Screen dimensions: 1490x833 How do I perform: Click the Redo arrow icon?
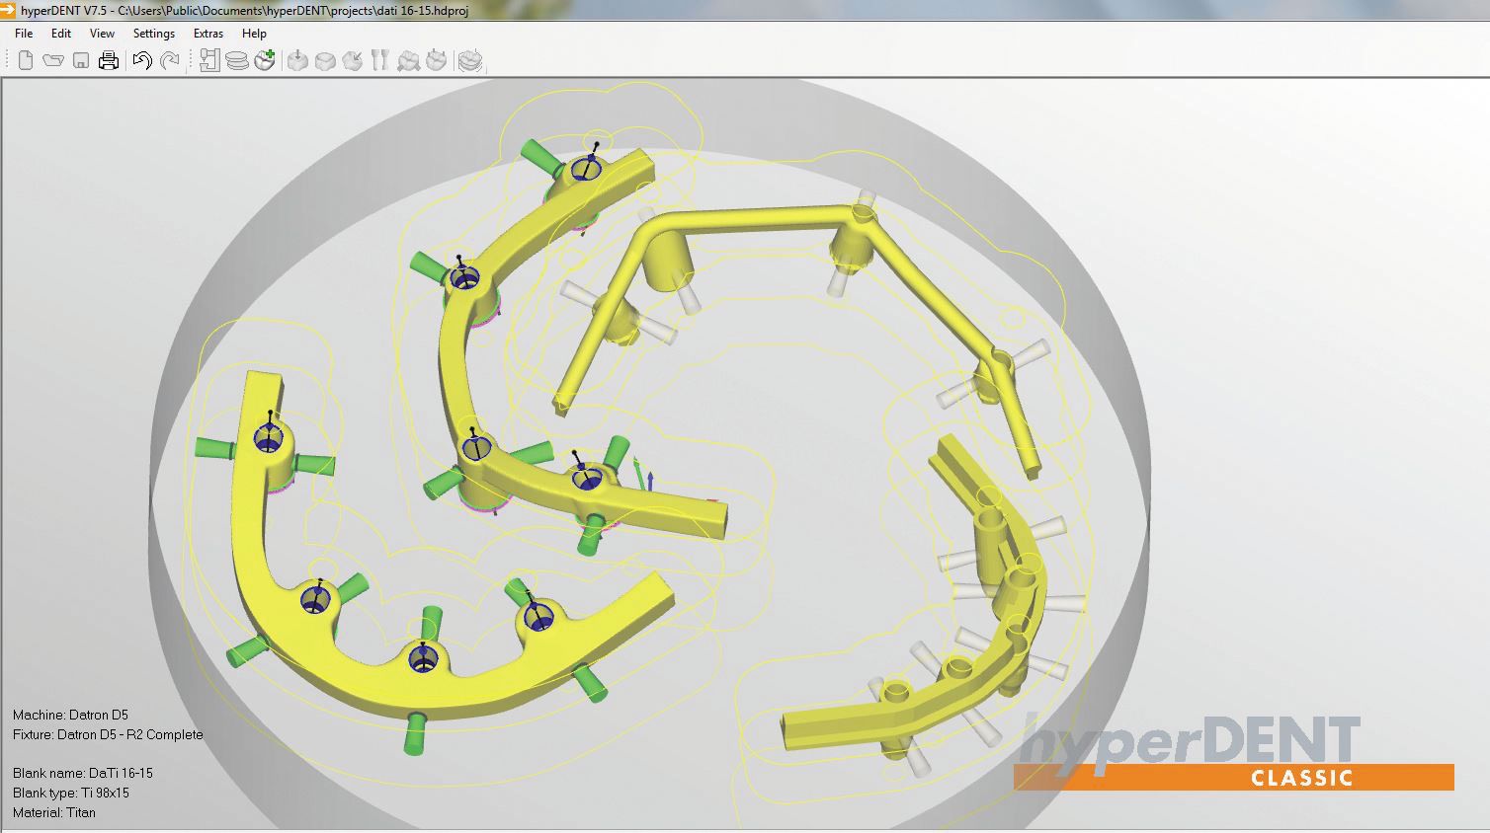click(x=170, y=60)
